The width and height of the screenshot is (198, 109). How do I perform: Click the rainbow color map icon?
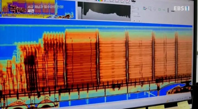(x=100, y=1)
